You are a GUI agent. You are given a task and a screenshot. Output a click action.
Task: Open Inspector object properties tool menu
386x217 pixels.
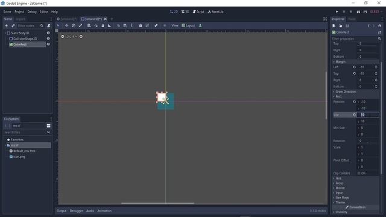(x=379, y=32)
